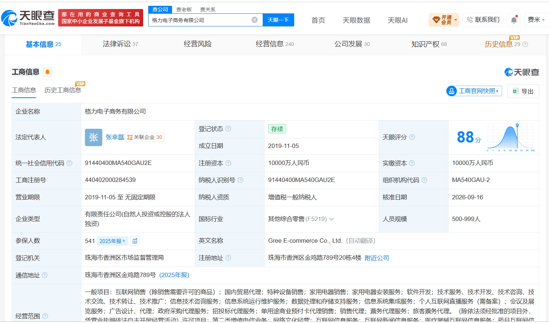Switch to the 工商信息 sub-tab

24,90
